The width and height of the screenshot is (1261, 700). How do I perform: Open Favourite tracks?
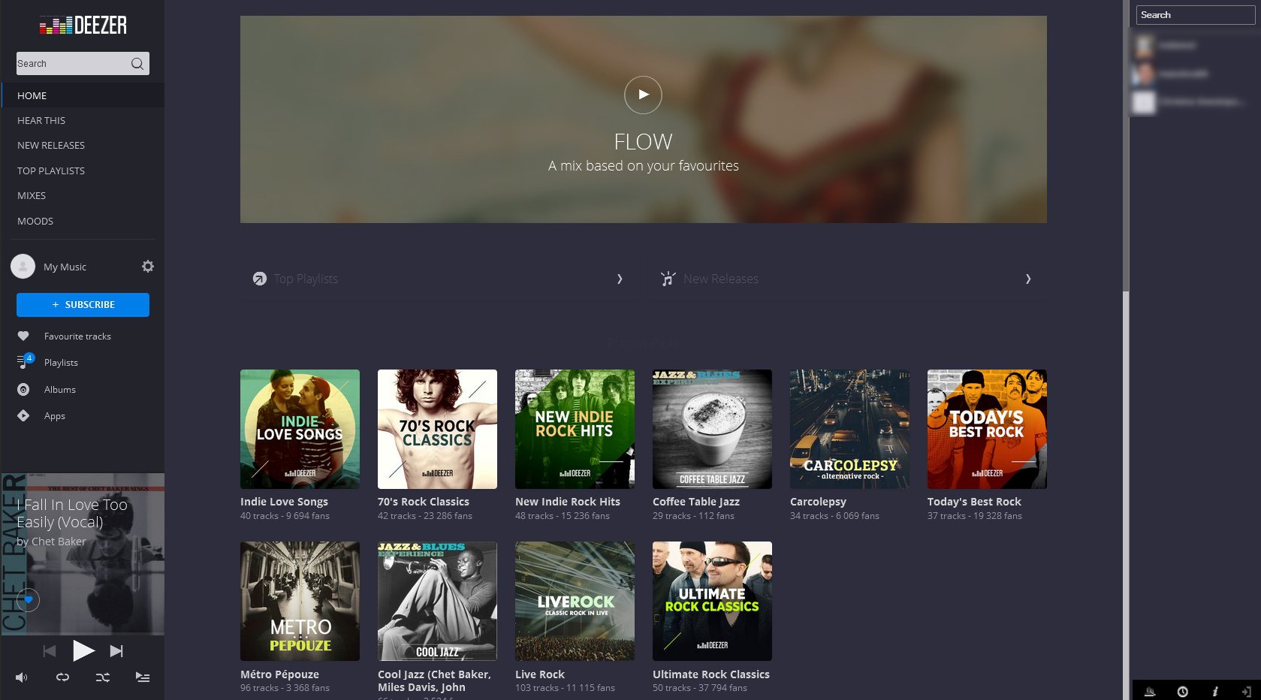pos(77,336)
